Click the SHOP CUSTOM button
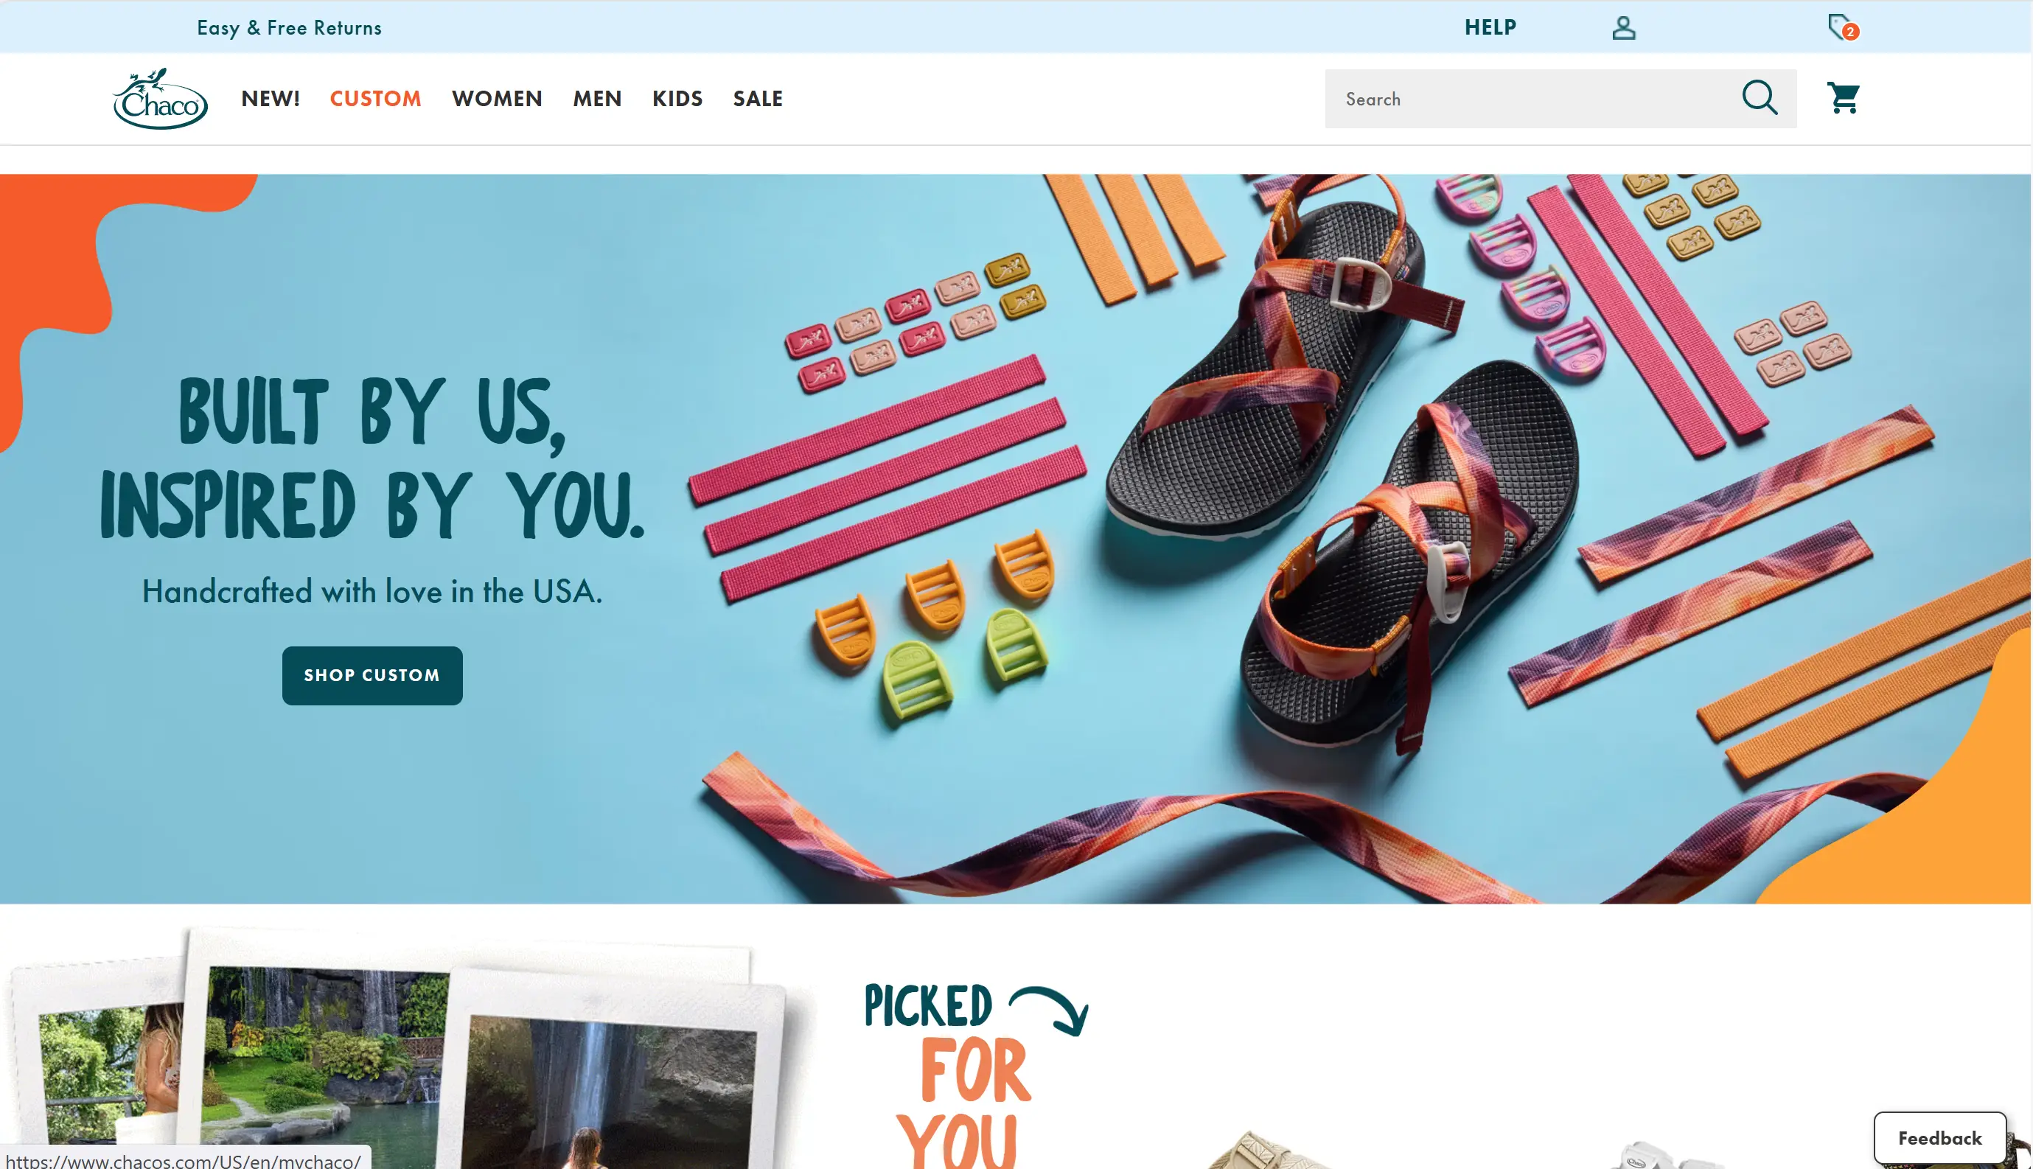Image resolution: width=2033 pixels, height=1169 pixels. tap(372, 675)
